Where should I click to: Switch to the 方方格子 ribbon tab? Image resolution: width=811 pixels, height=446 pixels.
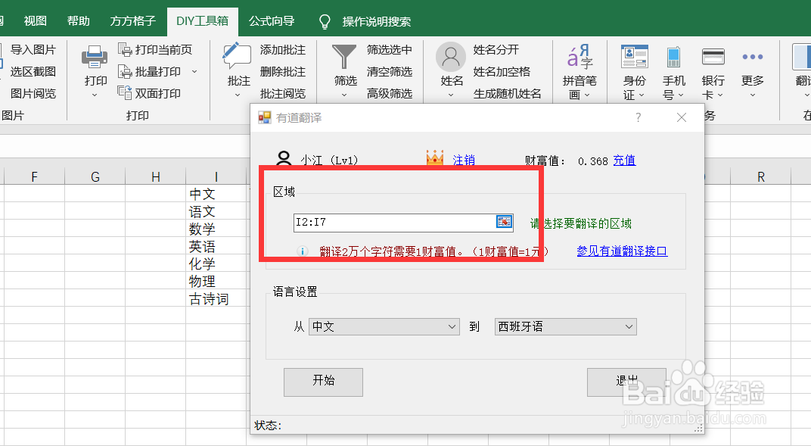[x=132, y=21]
